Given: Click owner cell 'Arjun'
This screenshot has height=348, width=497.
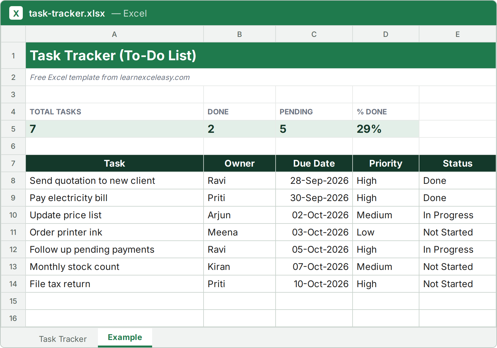Looking at the screenshot, I should [240, 215].
